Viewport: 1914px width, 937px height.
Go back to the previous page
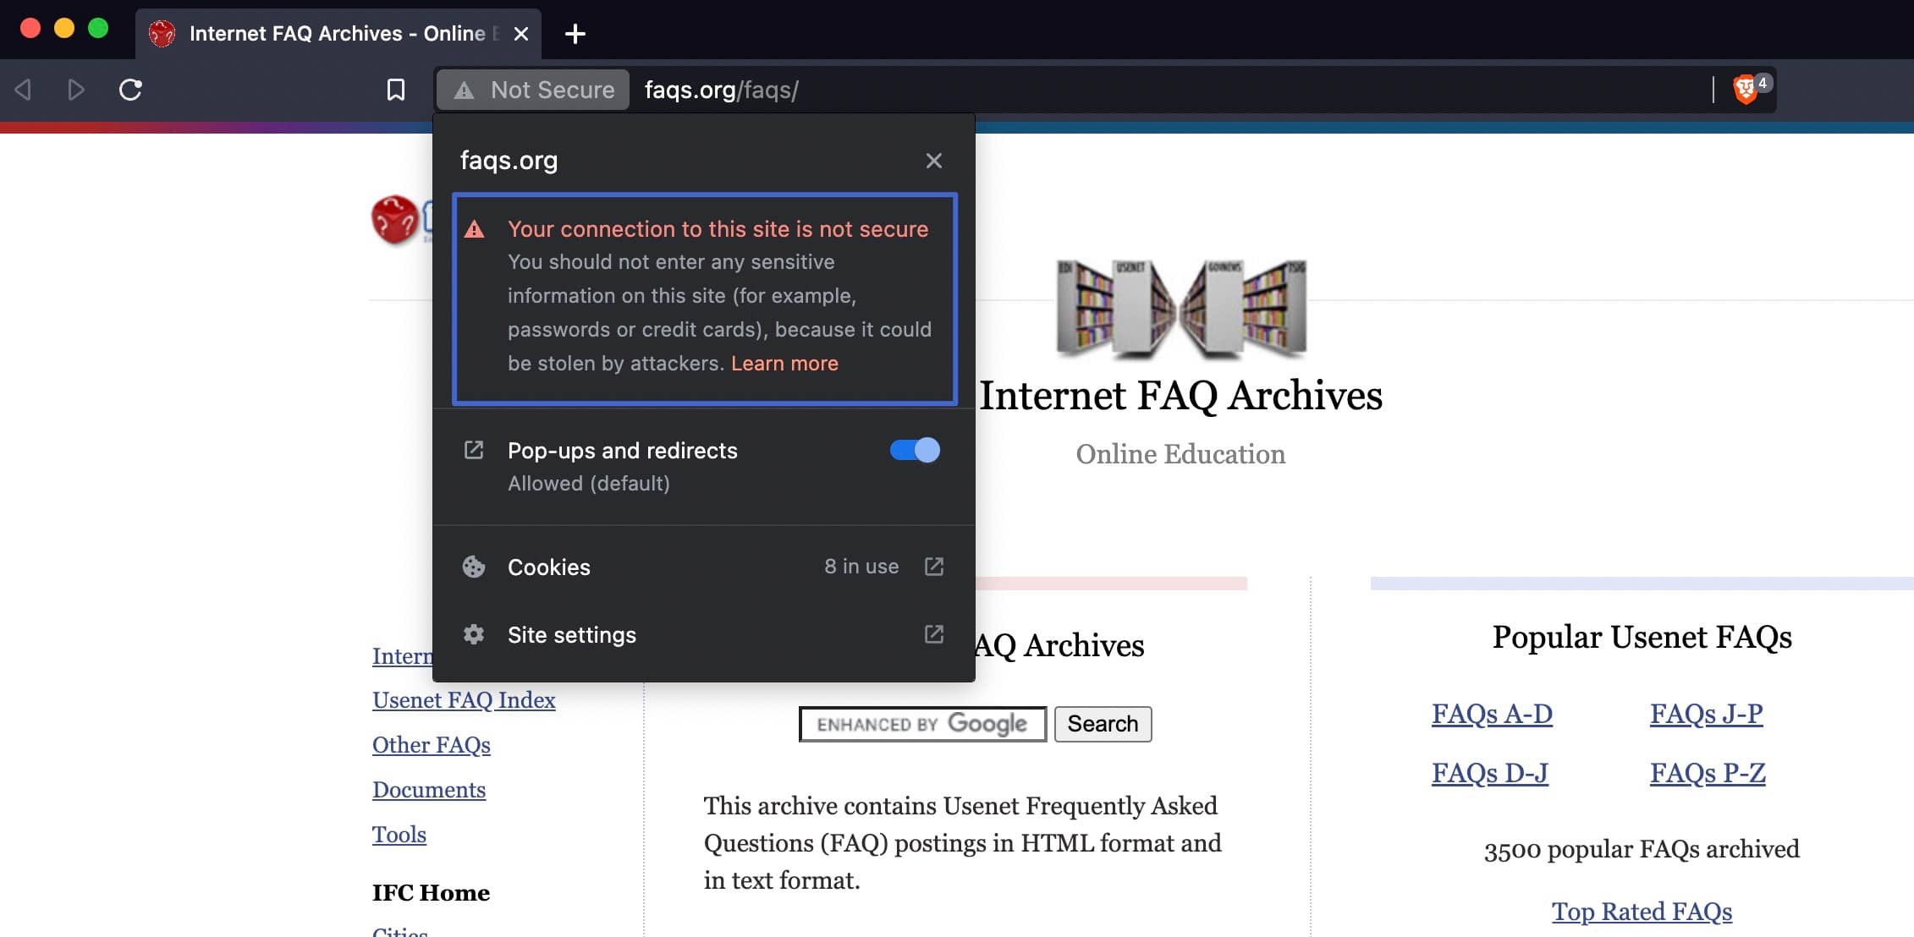coord(24,89)
